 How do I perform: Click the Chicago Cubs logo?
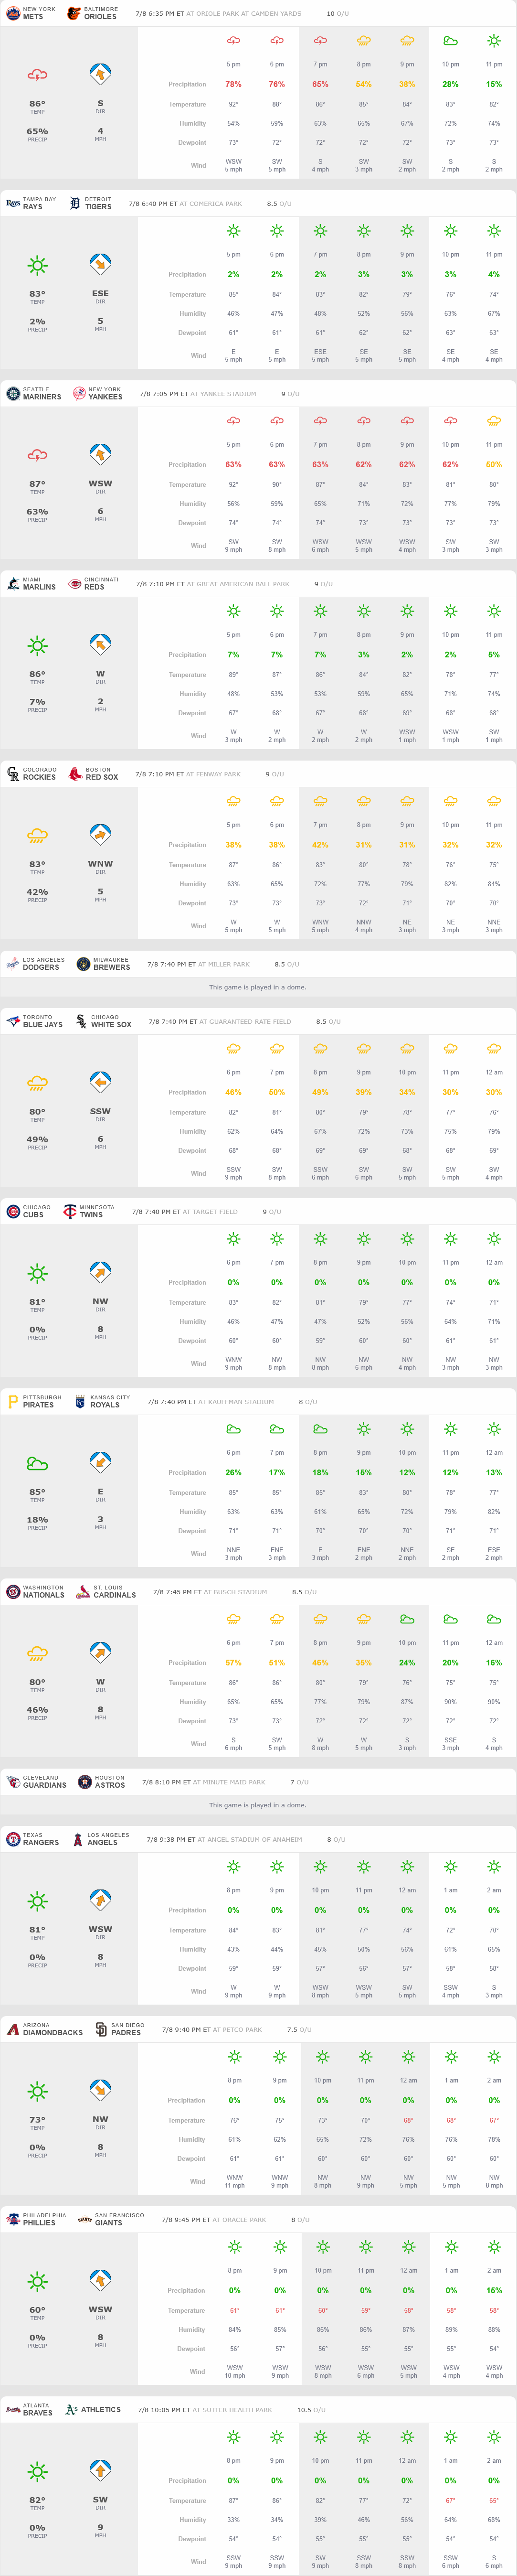pos(13,1211)
